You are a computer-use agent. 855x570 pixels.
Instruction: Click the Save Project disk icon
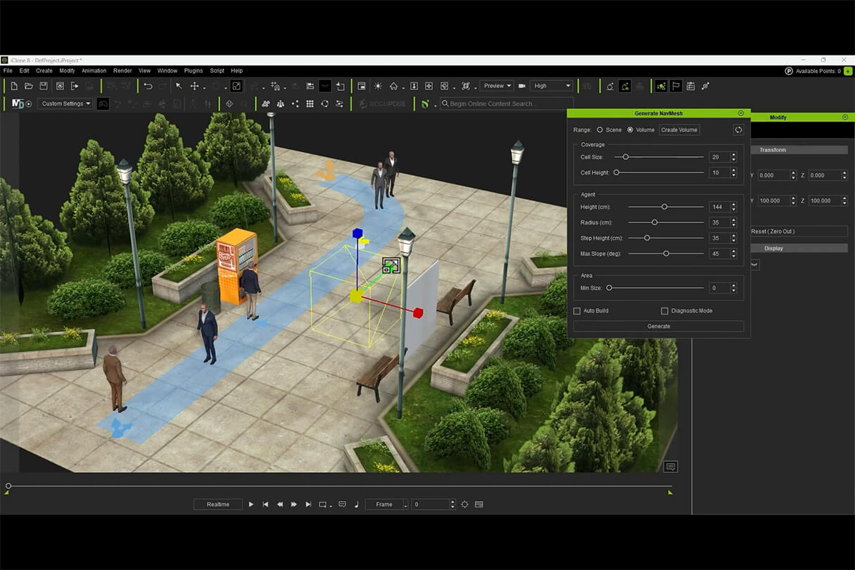click(44, 86)
